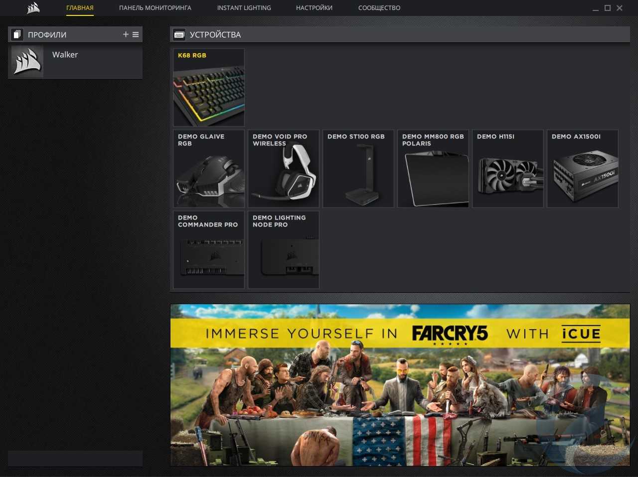Click the Corsair sails logo in top bar

pyautogui.click(x=33, y=8)
